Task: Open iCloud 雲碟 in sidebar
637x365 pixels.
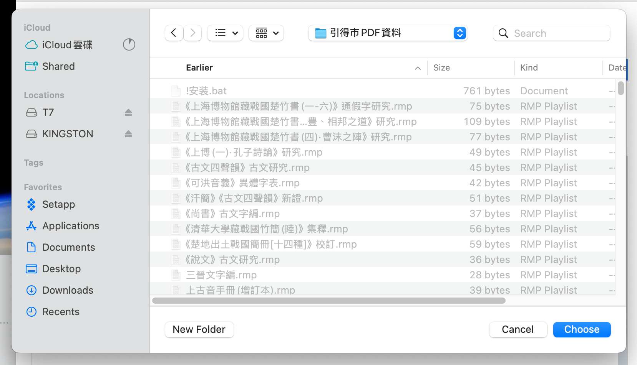Action: pyautogui.click(x=67, y=45)
